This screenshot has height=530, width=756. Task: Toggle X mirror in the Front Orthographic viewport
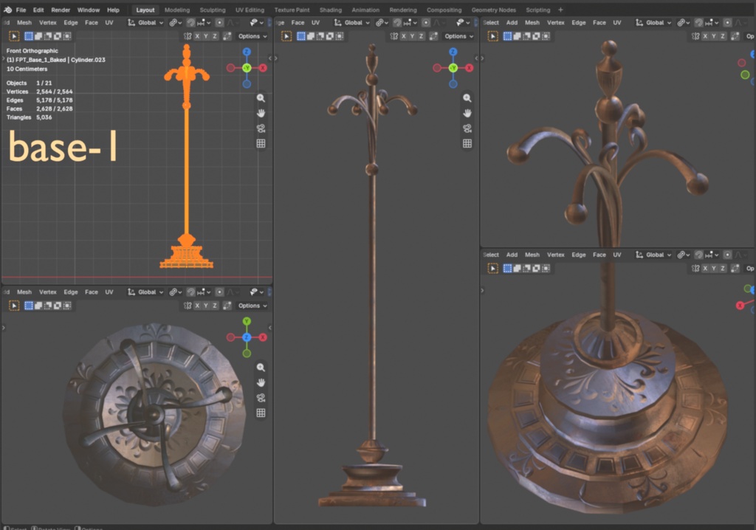(197, 36)
